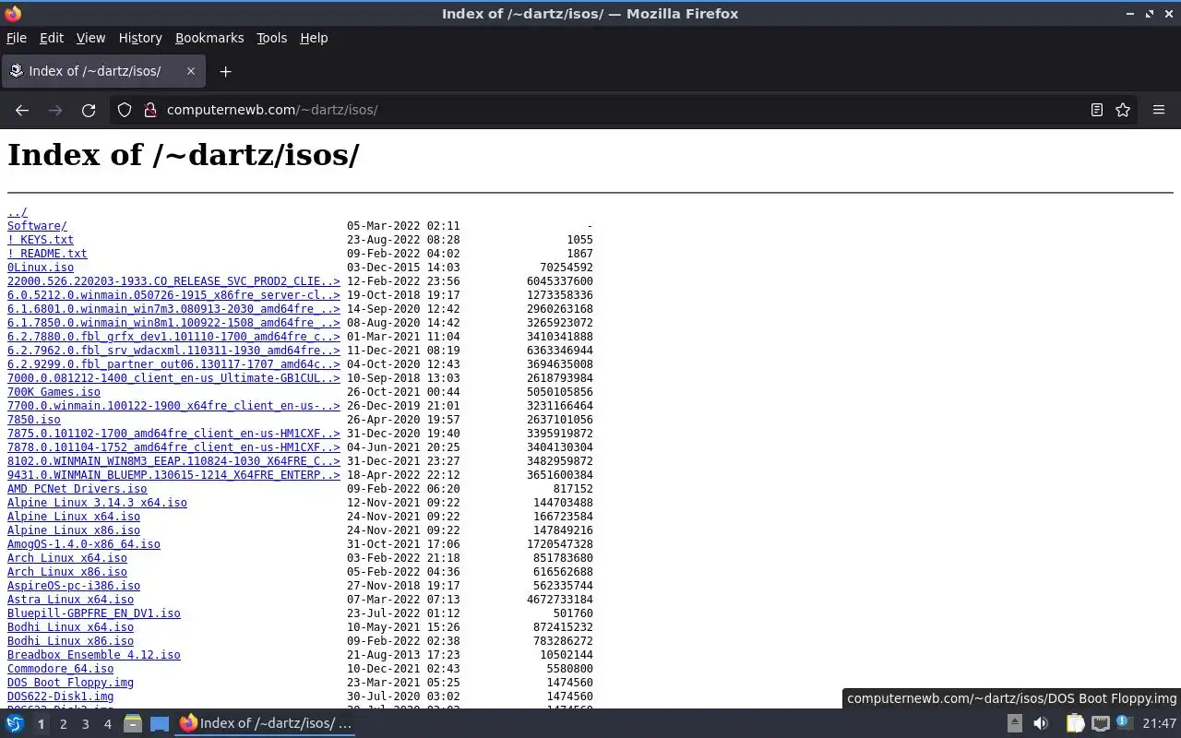Image resolution: width=1181 pixels, height=738 pixels.
Task: Download 0Linux.iso
Action: 41,268
